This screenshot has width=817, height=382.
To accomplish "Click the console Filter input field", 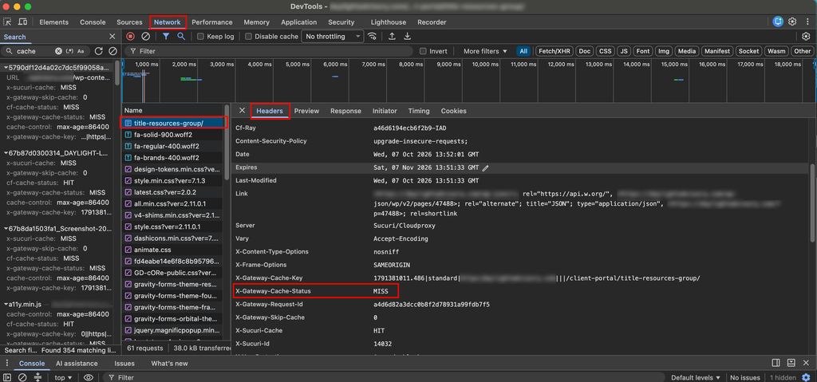I will 384,377.
